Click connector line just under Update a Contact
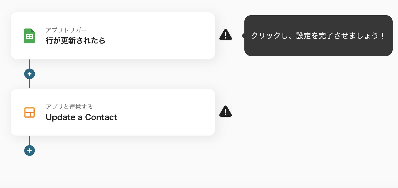398x188 pixels. tap(30, 140)
